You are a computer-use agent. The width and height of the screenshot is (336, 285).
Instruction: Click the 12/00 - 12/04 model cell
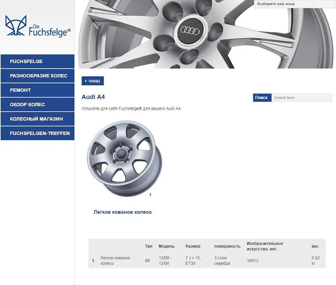pyautogui.click(x=165, y=261)
